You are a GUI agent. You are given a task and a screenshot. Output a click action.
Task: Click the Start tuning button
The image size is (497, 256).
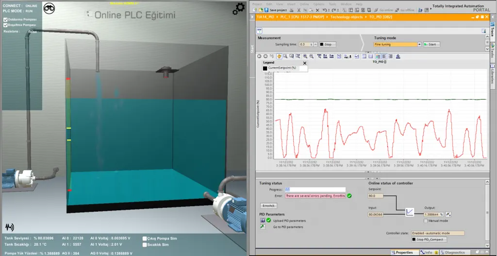pos(431,44)
